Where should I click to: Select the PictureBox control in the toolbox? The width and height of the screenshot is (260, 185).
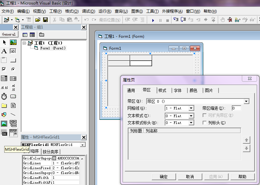tap(13, 42)
